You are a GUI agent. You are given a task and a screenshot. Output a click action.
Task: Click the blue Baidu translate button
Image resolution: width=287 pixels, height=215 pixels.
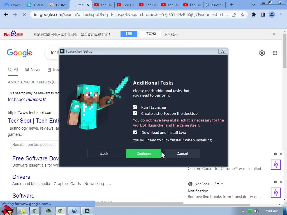pos(129,34)
